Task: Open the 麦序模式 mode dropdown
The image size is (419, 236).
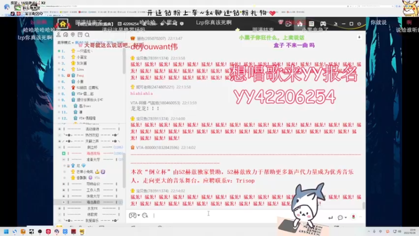Action: pos(65,43)
